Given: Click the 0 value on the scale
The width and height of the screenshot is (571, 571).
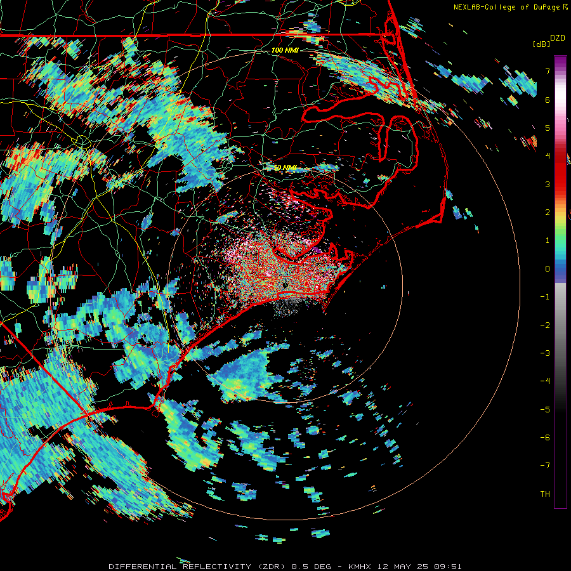Looking at the screenshot, I should 548,269.
